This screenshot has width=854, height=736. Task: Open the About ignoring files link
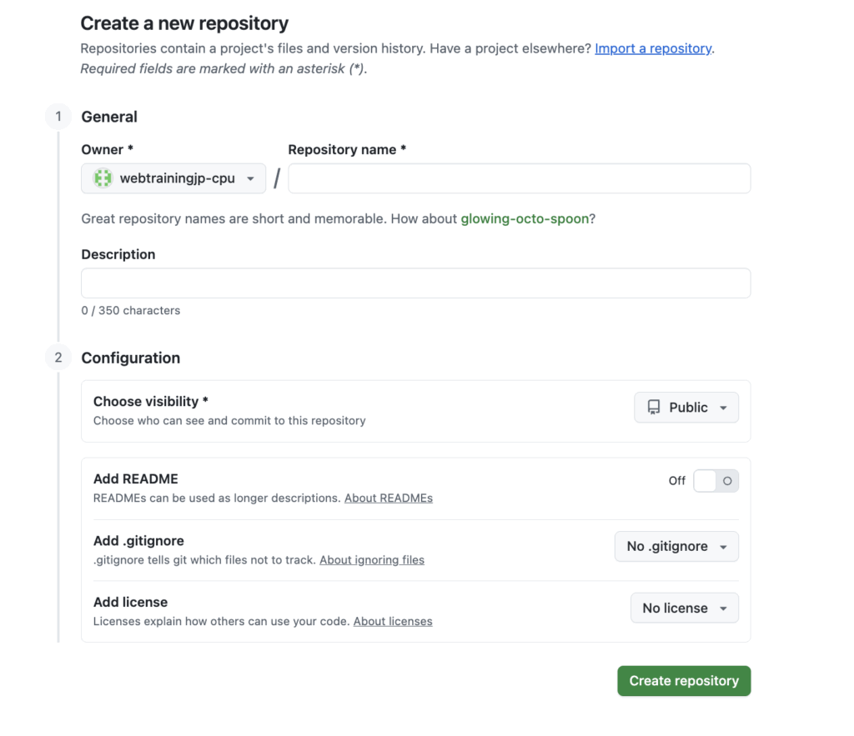[372, 560]
